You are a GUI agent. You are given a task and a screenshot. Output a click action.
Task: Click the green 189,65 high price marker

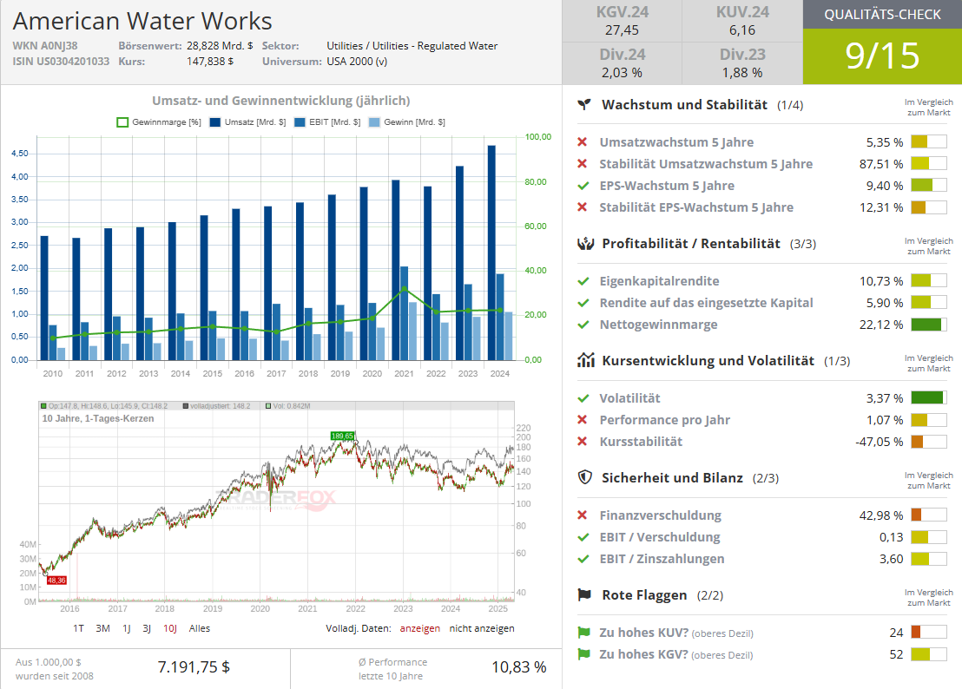pos(342,436)
